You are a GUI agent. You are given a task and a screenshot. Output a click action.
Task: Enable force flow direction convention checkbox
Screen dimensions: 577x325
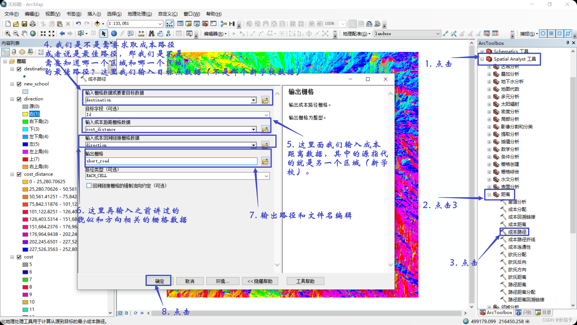click(89, 186)
